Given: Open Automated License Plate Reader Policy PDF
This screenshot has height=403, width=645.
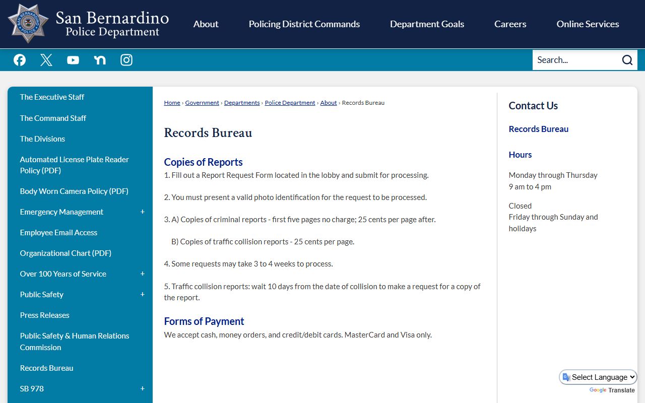Looking at the screenshot, I should pyautogui.click(x=75, y=165).
